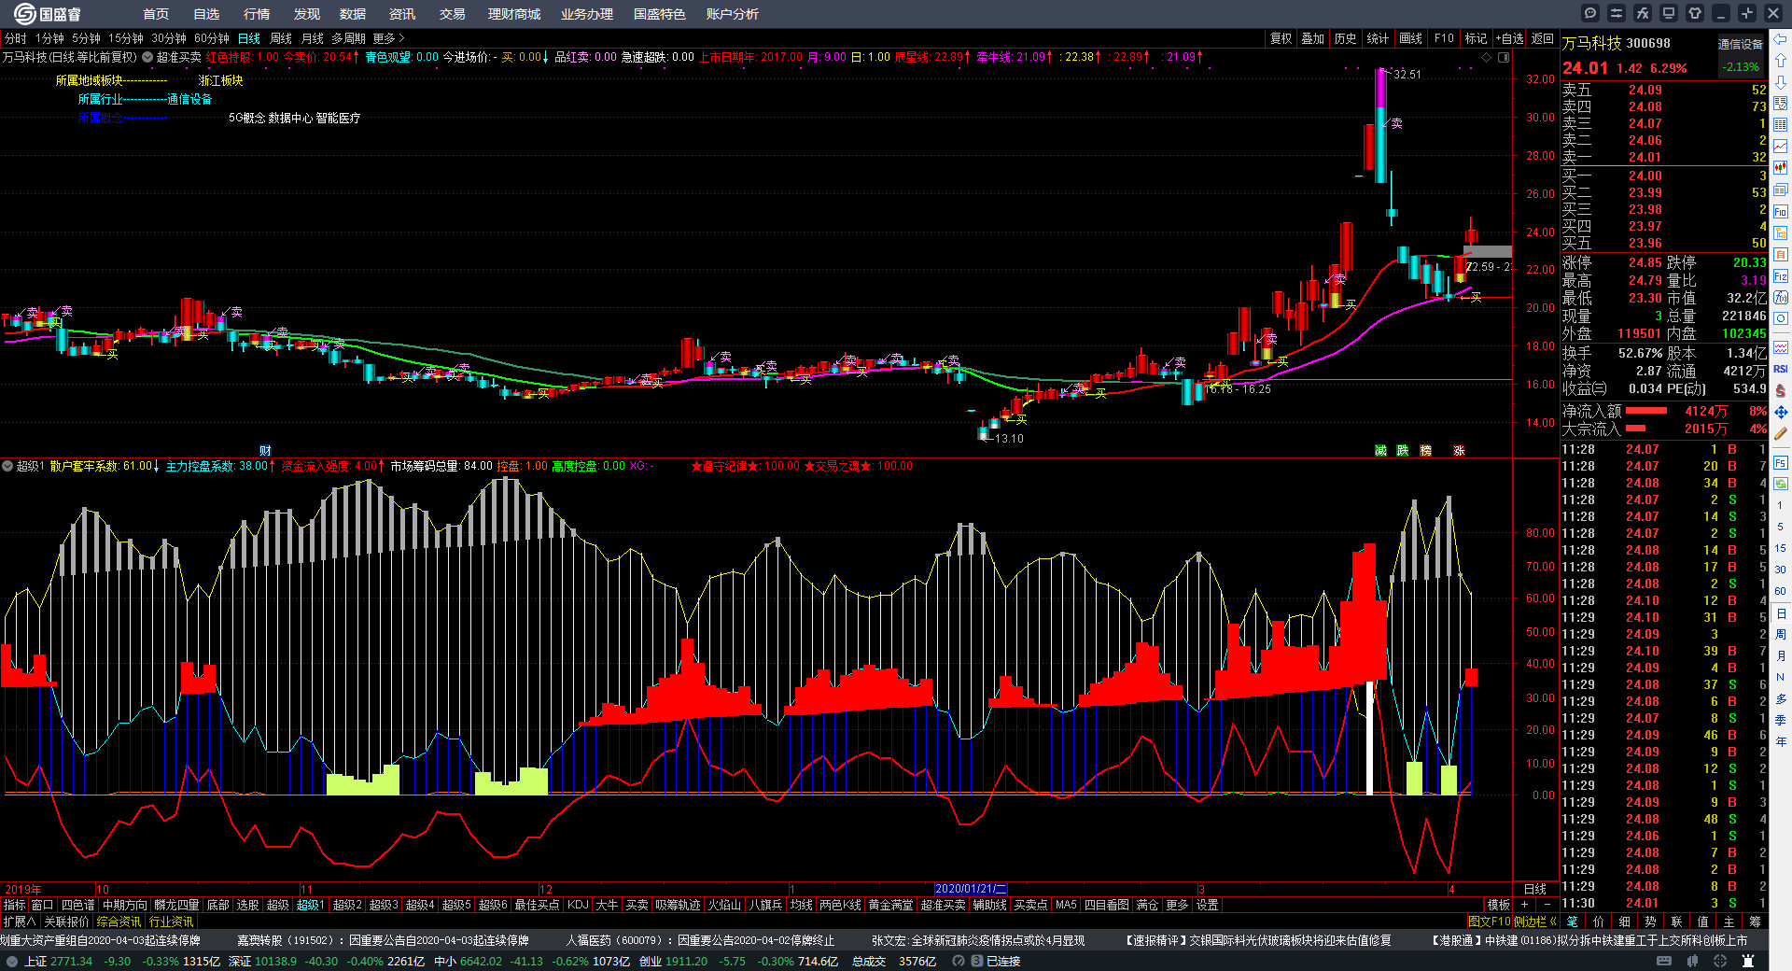This screenshot has width=1792, height=971.
Task: Select the weekly (周) period in sidebar
Action: tap(1780, 635)
